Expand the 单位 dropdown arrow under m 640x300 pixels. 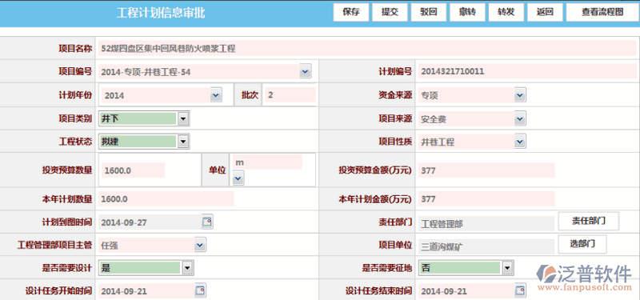[x=238, y=178]
